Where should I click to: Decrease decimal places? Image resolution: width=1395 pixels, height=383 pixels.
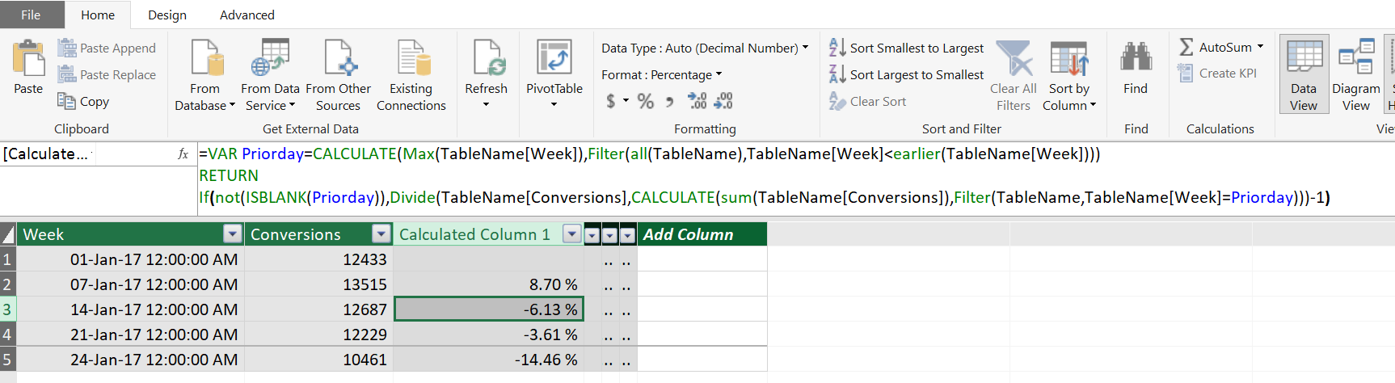(723, 101)
